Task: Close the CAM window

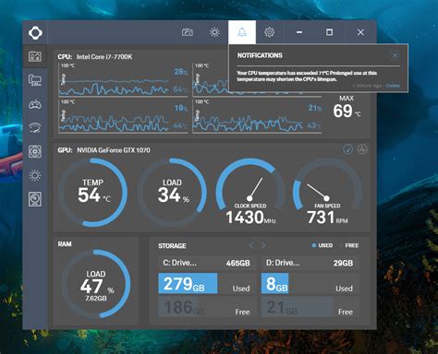Action: coord(360,32)
